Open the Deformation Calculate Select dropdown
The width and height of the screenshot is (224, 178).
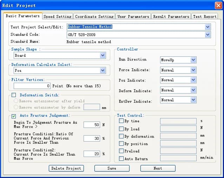103,70
